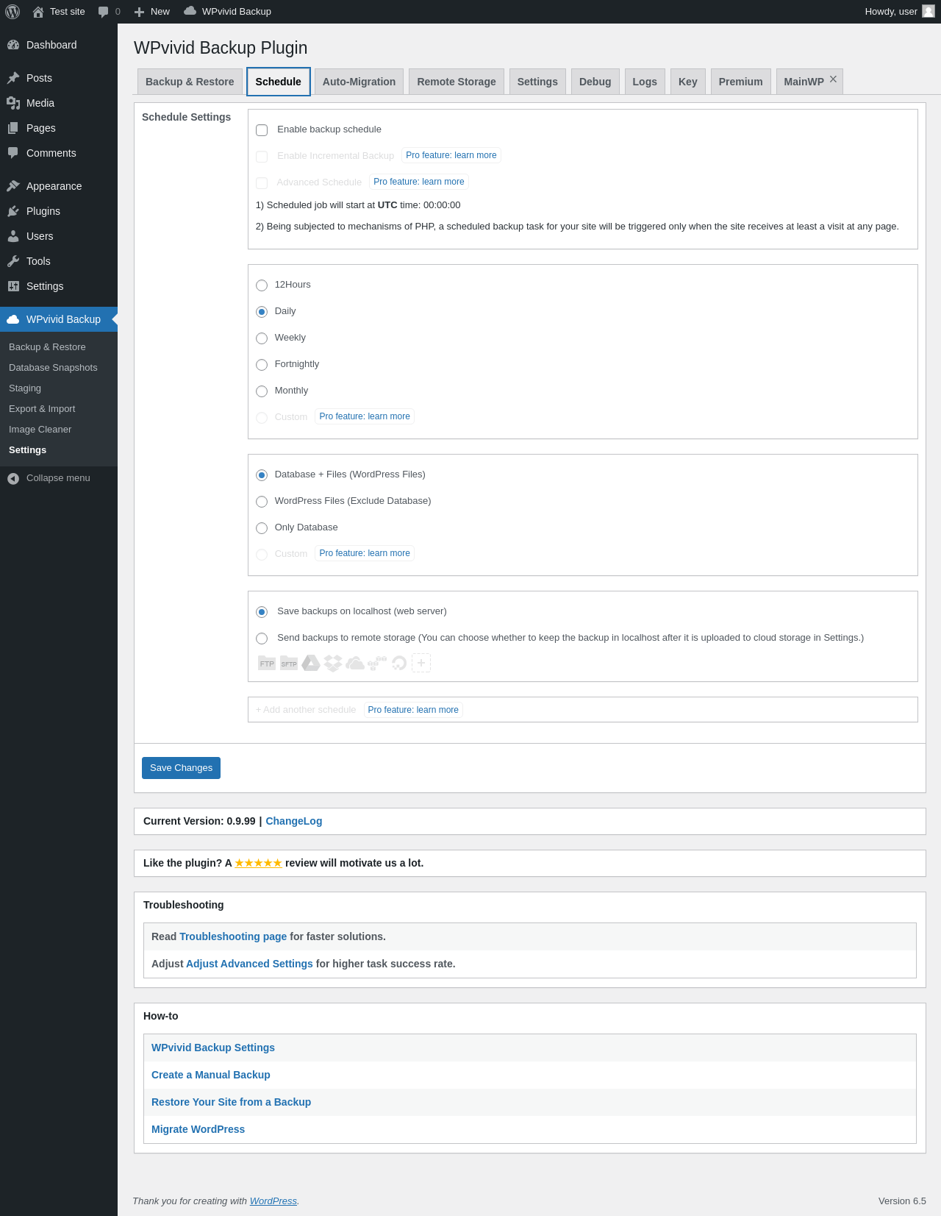Open the New content menu in admin bar
The image size is (941, 1216).
point(152,12)
